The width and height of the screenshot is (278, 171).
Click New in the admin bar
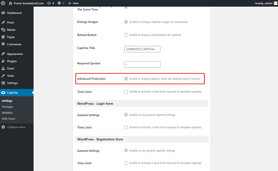[x=76, y=3]
